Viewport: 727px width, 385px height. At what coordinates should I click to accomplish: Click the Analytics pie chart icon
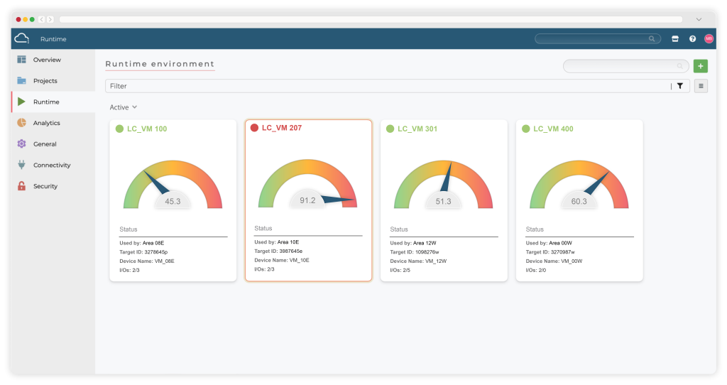click(x=21, y=123)
